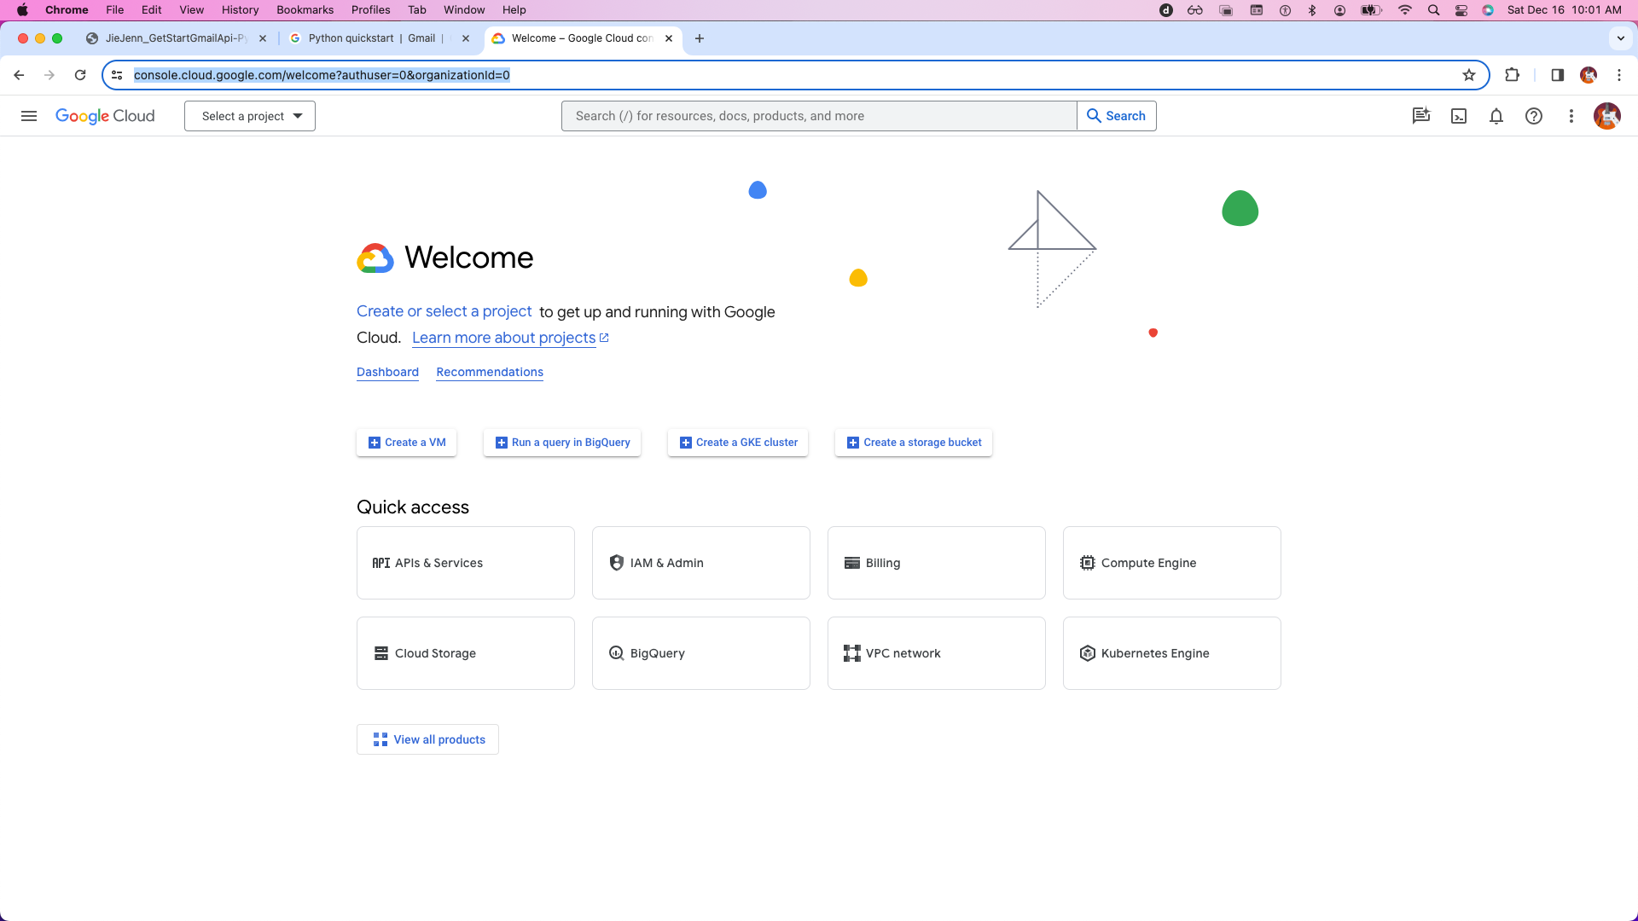
Task: Open the File menu
Action: pyautogui.click(x=115, y=10)
